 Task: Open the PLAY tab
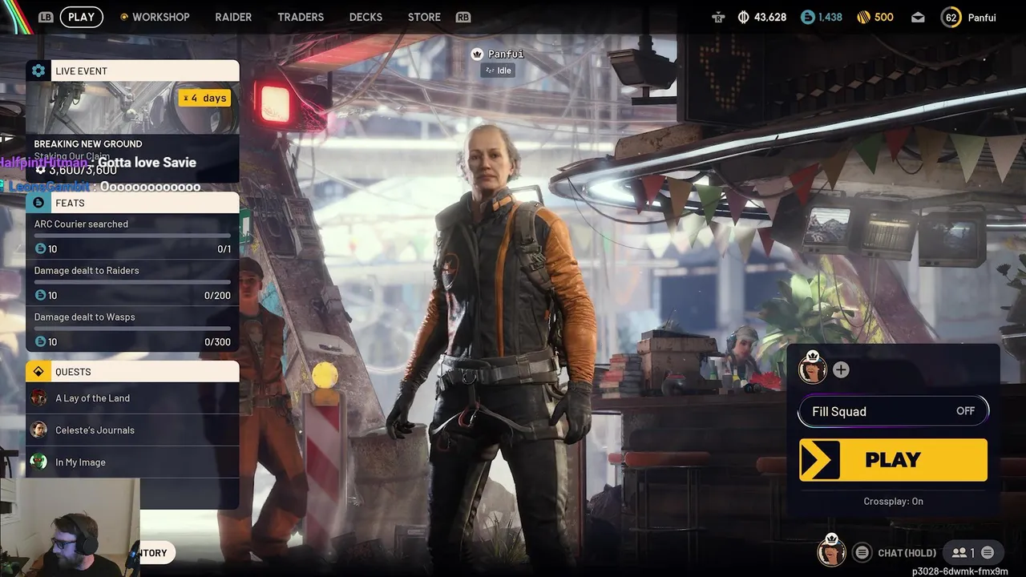[81, 17]
